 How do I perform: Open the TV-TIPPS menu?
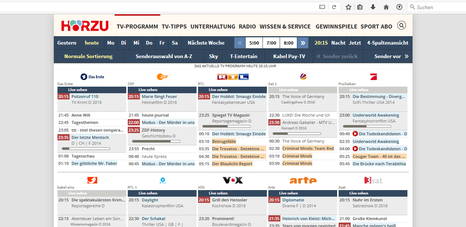(174, 26)
